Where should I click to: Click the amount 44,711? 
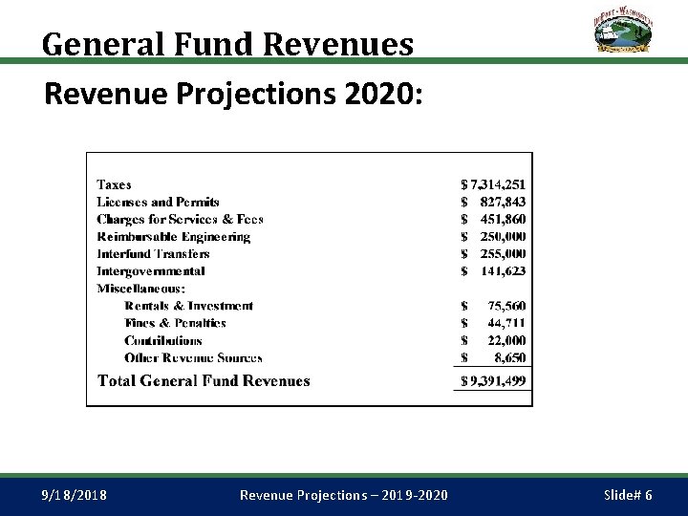pos(506,323)
